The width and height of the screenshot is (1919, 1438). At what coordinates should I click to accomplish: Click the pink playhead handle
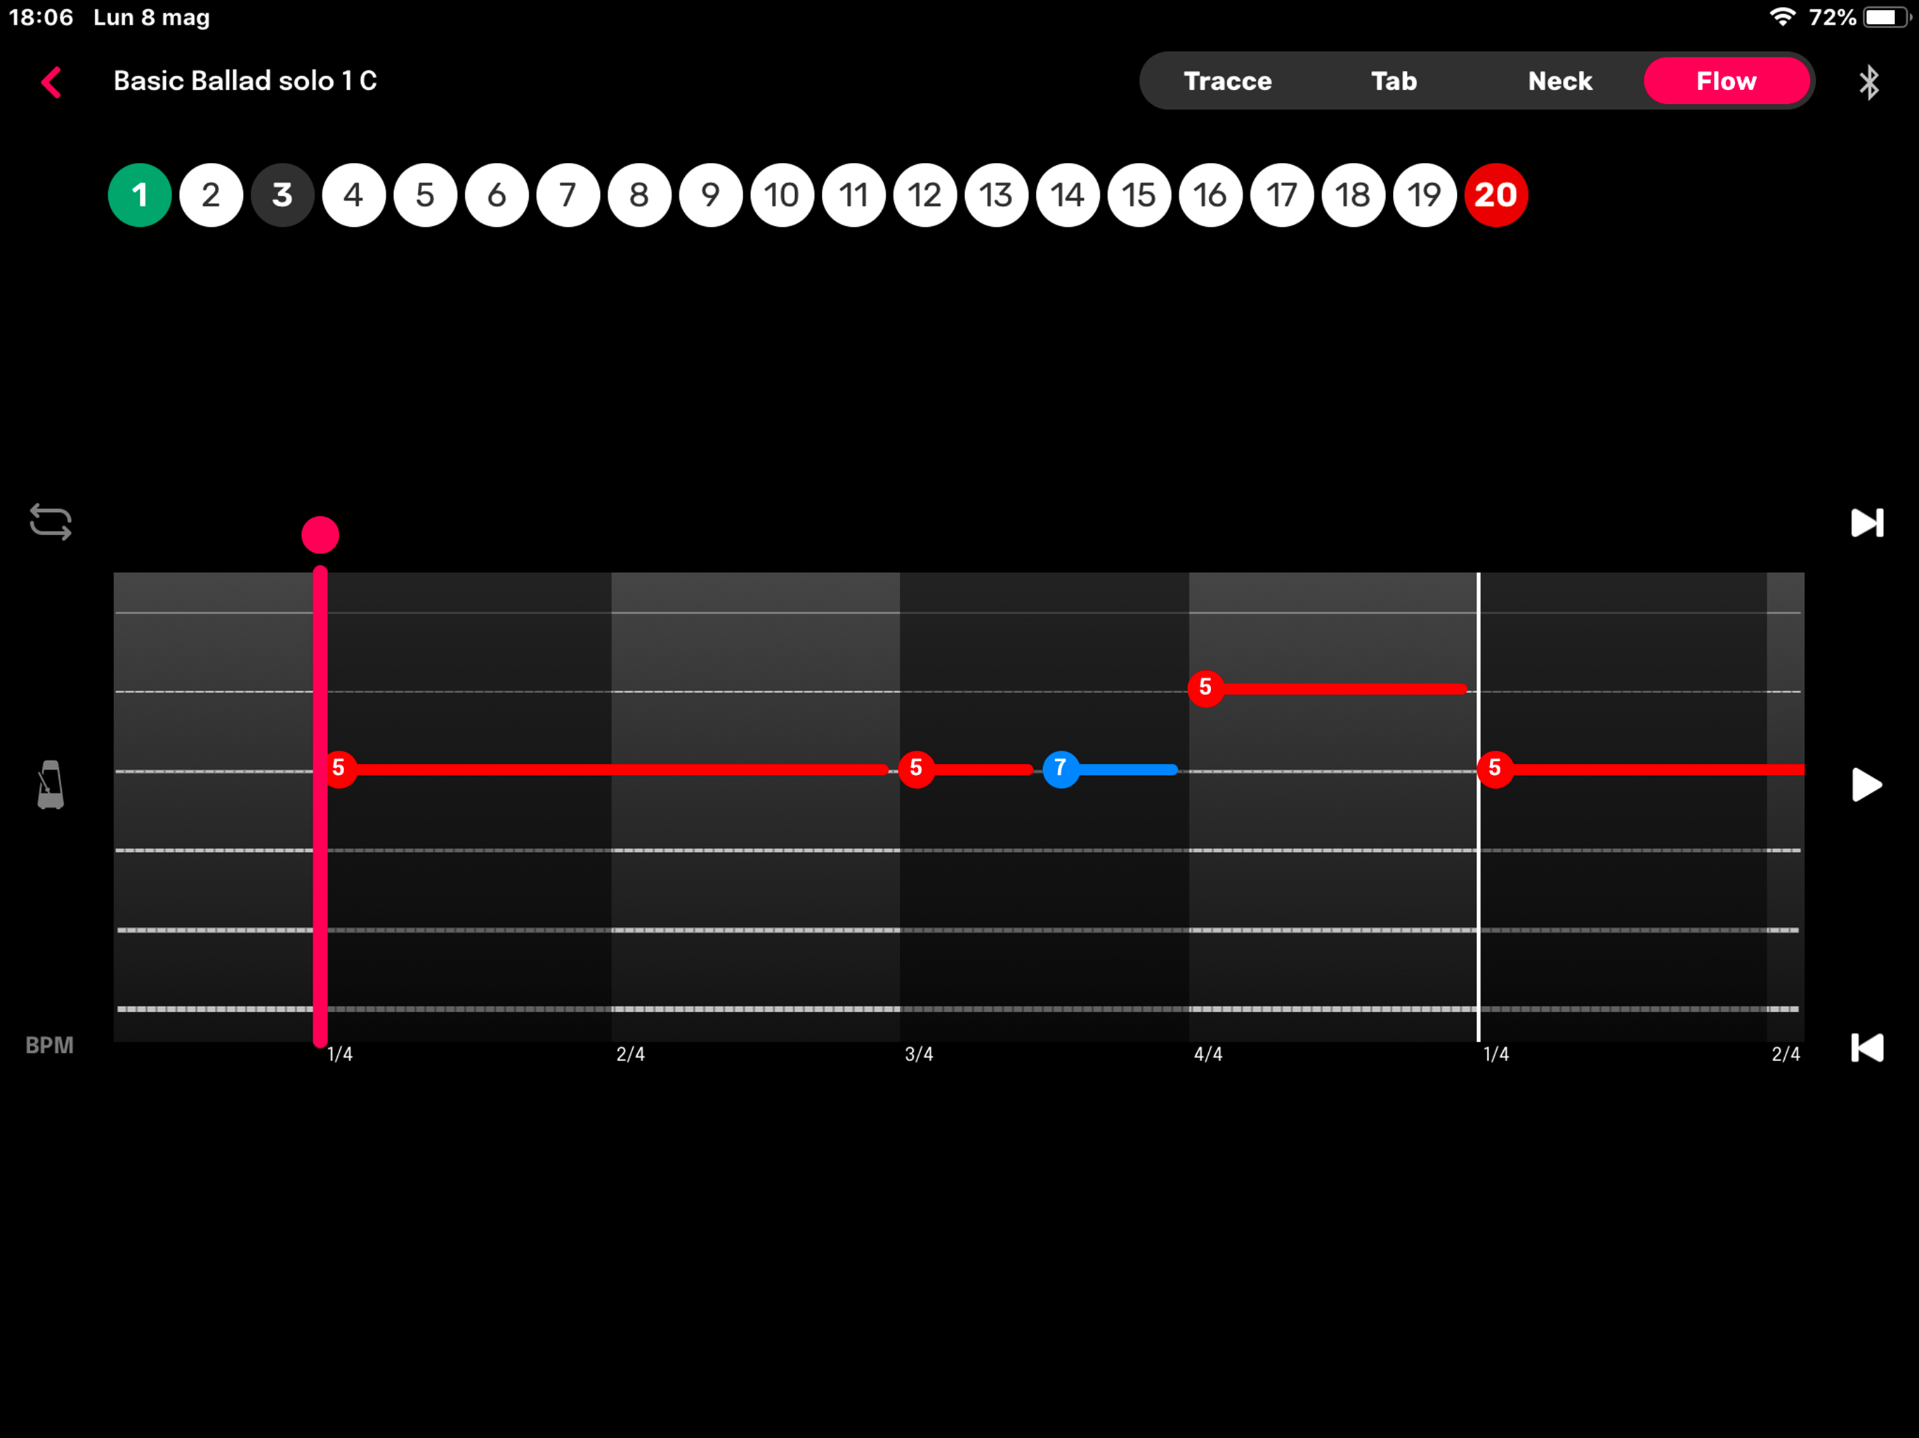320,535
